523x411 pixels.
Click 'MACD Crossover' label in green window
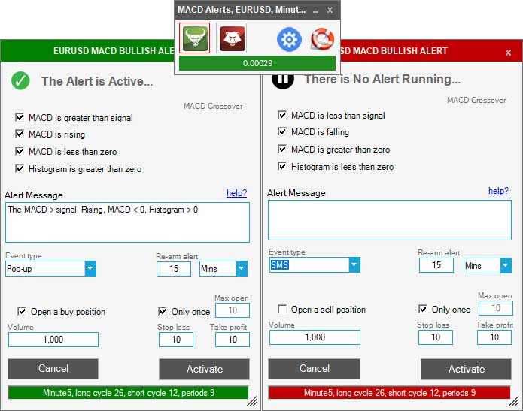pyautogui.click(x=213, y=106)
